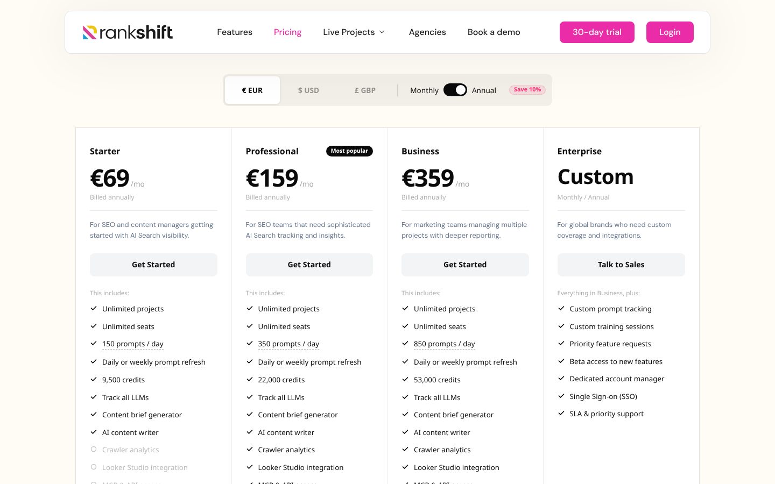
Task: Click Get Started under Business plan
Action: click(x=465, y=265)
